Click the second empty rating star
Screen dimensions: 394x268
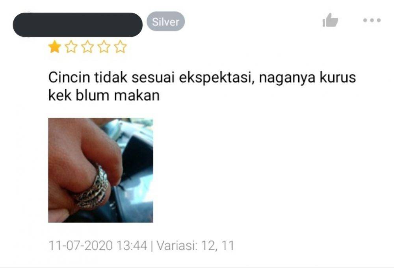71,47
